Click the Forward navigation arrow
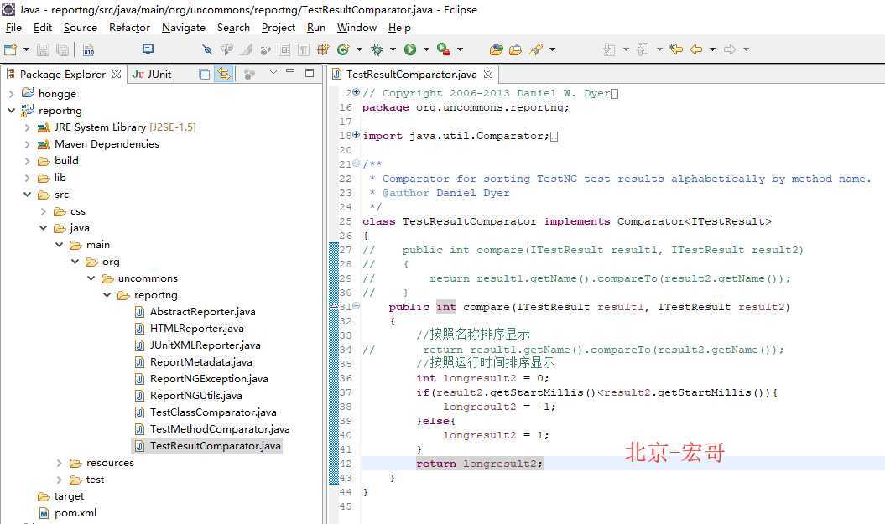Image resolution: width=885 pixels, height=524 pixels. [x=730, y=49]
